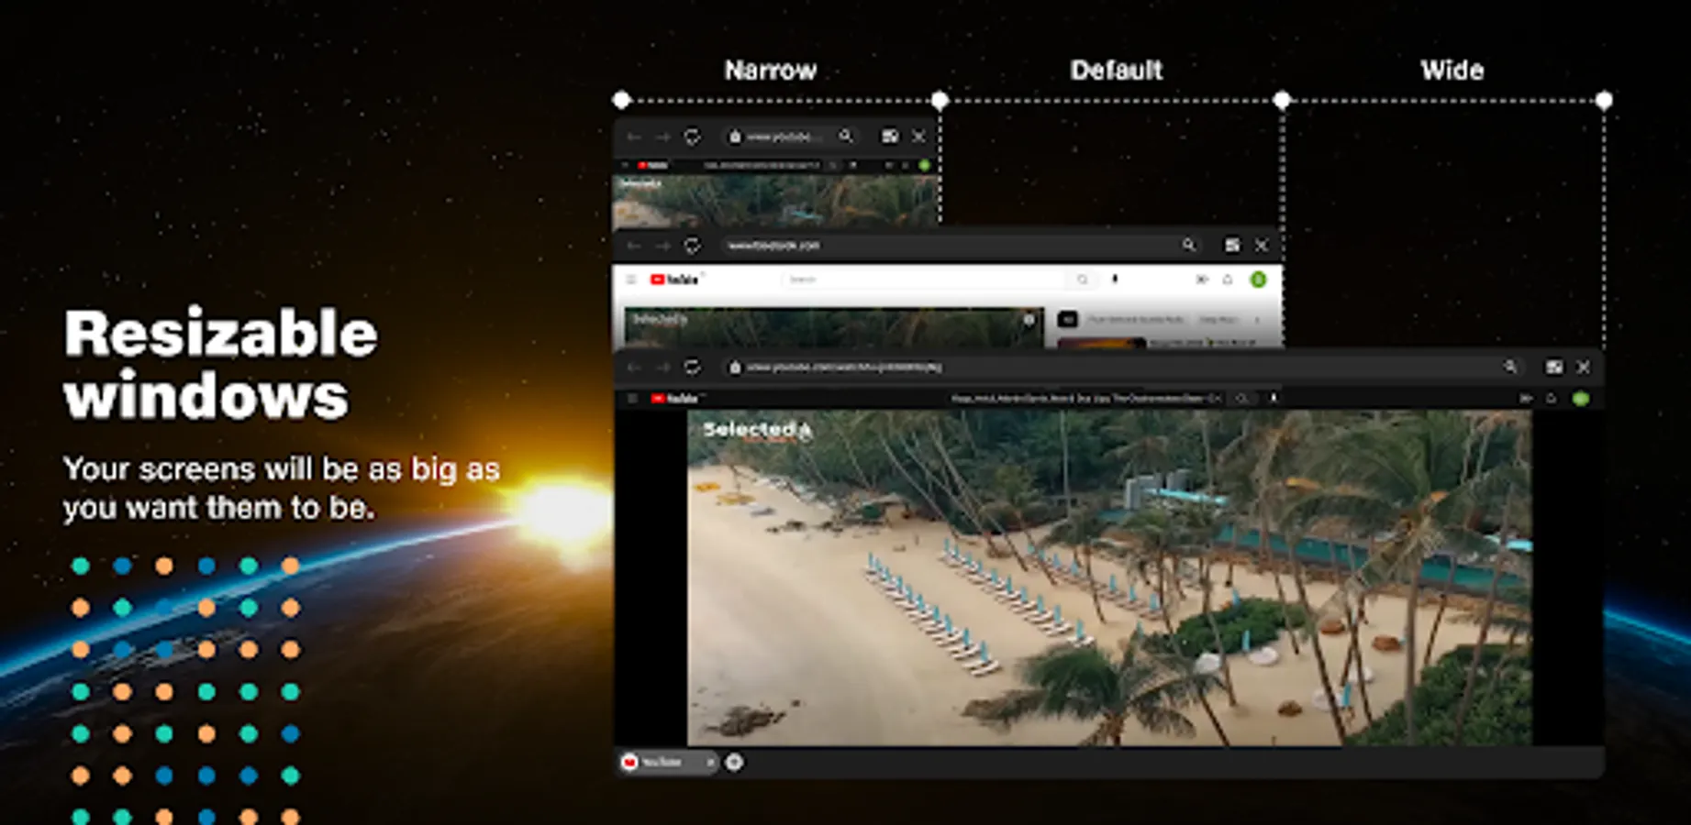
Task: Go forward in the default-width window
Action: tap(662, 246)
